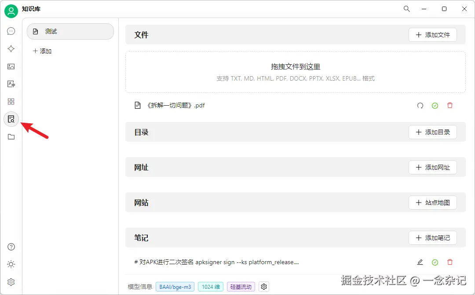This screenshot has width=475, height=295.
Task: Maximize the 知识库 window
Action: pyautogui.click(x=444, y=9)
